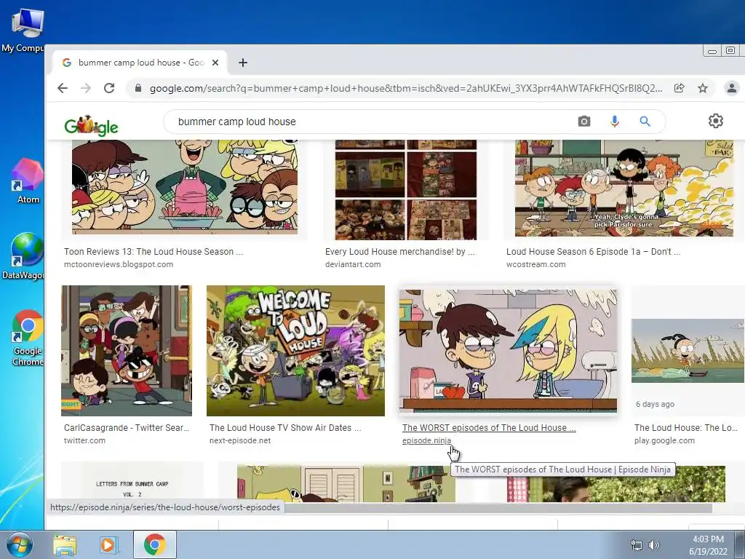
Task: Open the Season 6 Episode 1a thumbnail
Action: pyautogui.click(x=624, y=188)
